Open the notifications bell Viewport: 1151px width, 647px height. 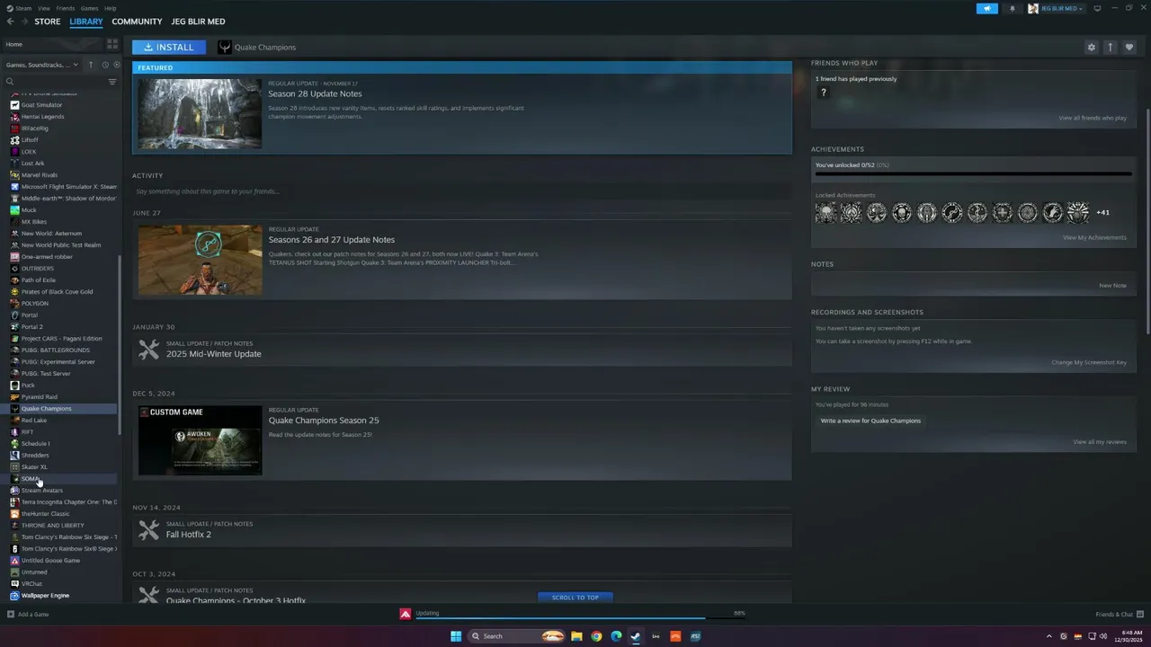tap(1013, 8)
